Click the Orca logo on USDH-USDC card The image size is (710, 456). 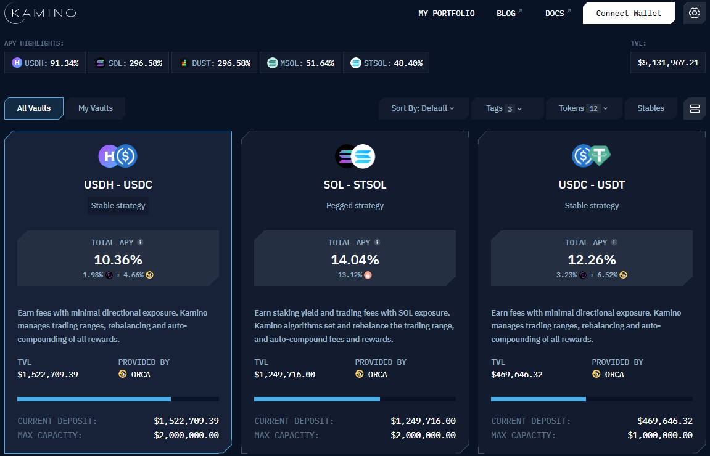(x=122, y=374)
